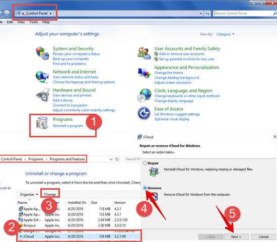Sort program list by Version column
This screenshot has height=242, width=277.
pyautogui.click(x=126, y=203)
